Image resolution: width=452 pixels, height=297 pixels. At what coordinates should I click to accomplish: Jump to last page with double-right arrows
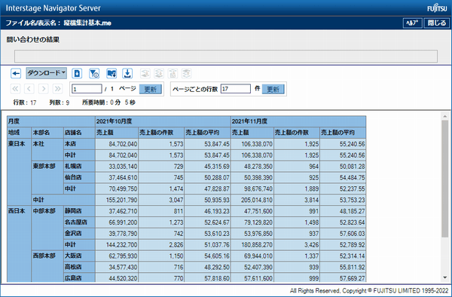[58, 88]
